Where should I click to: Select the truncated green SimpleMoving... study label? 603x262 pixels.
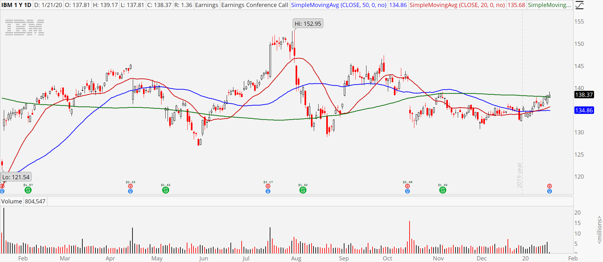[549, 5]
